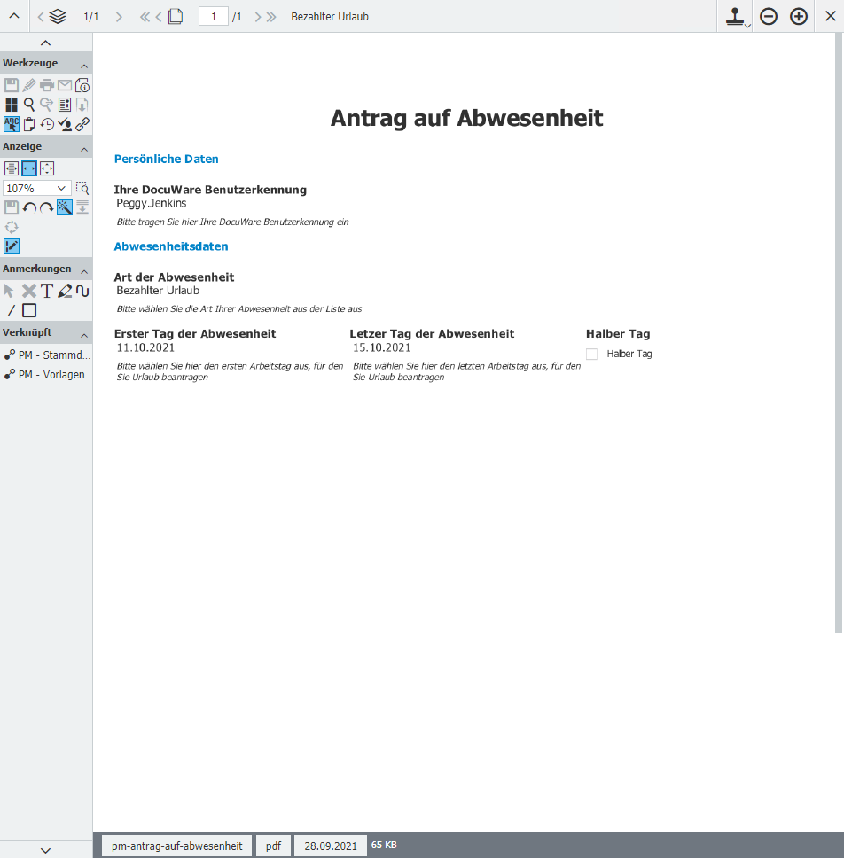The image size is (844, 858).
Task: Click the pages icon next to page field
Action: tap(176, 17)
